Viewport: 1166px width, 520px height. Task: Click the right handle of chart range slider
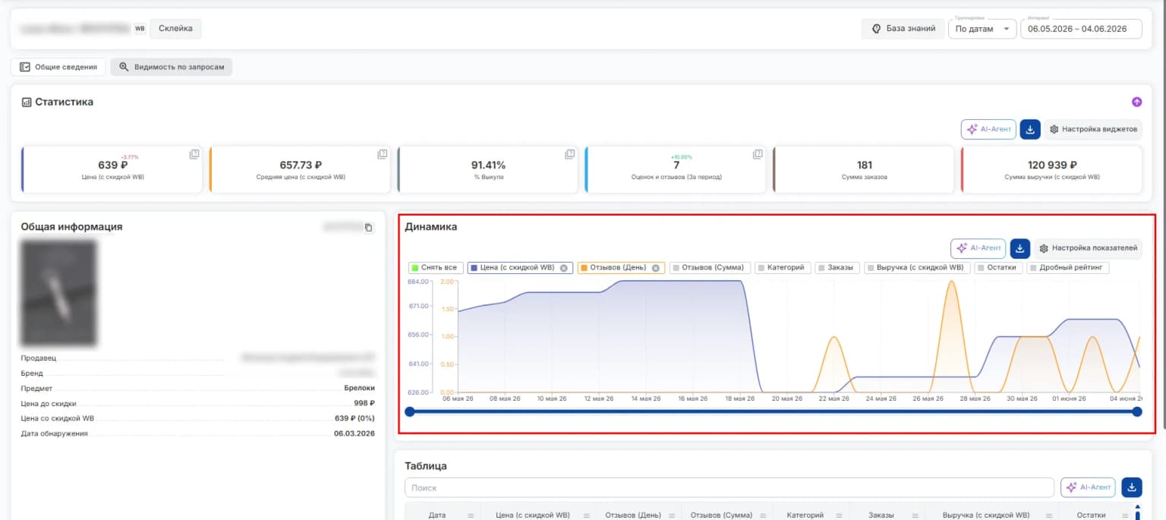pos(1137,411)
